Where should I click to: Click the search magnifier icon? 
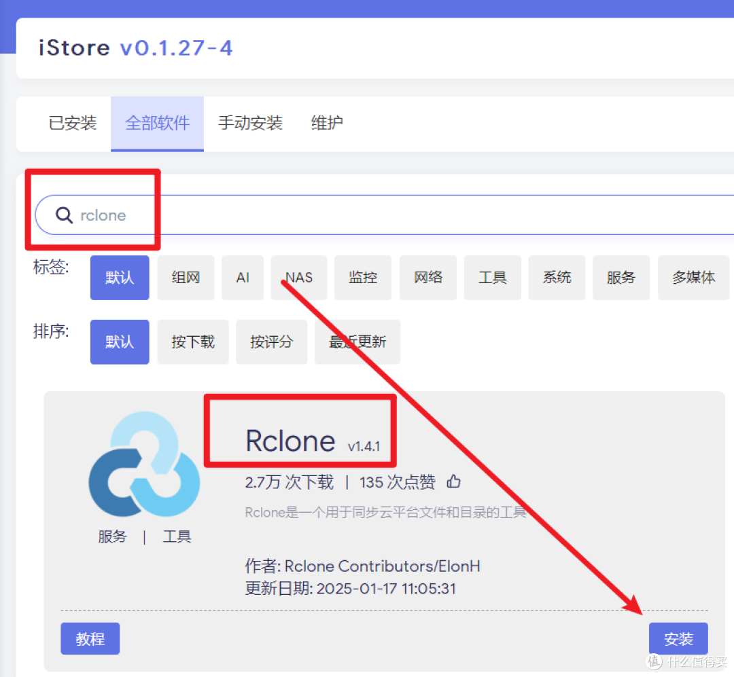64,215
